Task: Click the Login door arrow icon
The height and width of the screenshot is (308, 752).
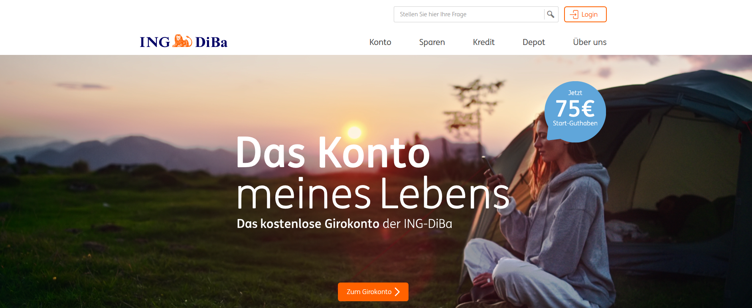Action: click(574, 14)
